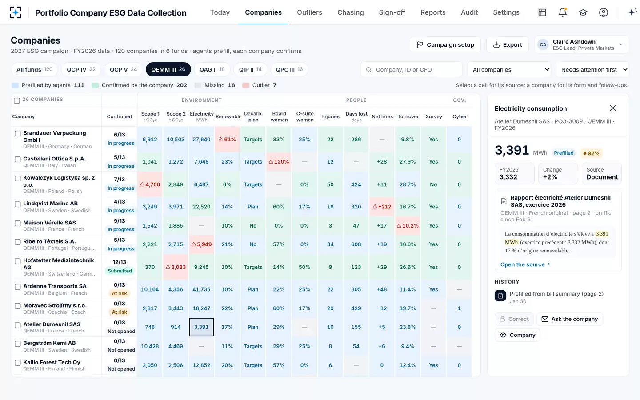Click Open the source link
Image resolution: width=640 pixels, height=400 pixels.
tap(525, 264)
